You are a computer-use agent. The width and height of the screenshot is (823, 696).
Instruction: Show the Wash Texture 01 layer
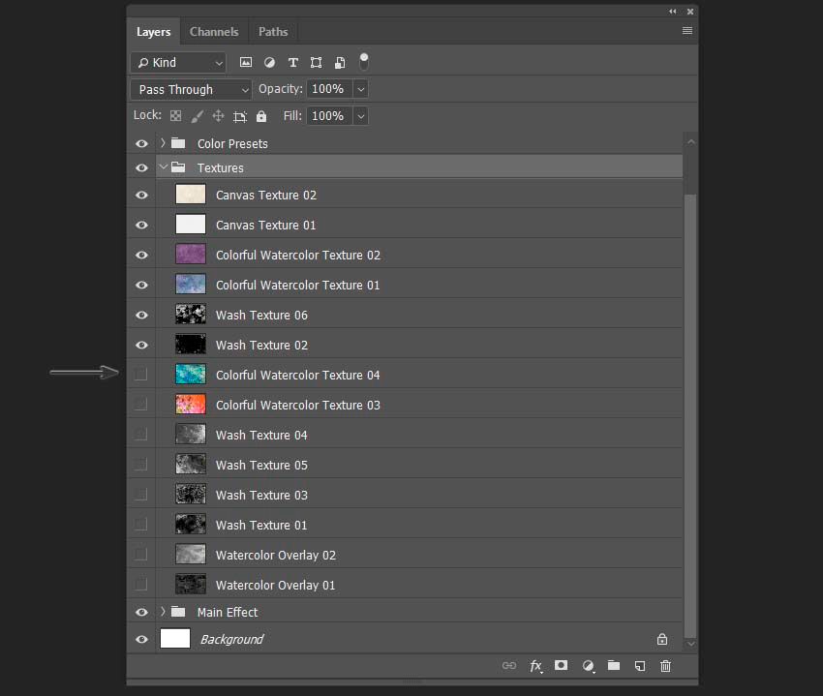coord(140,524)
